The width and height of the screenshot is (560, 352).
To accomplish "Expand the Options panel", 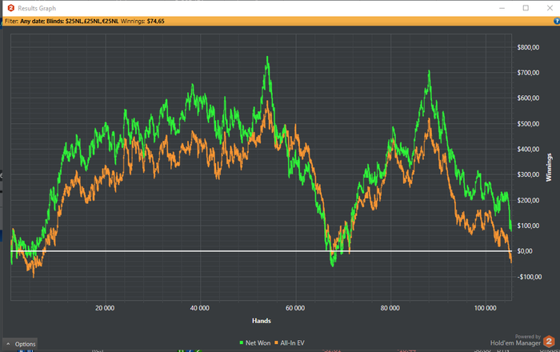I will click(x=21, y=343).
